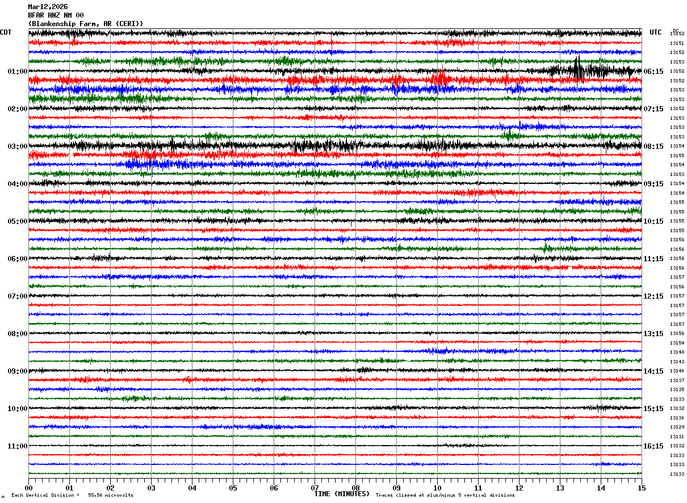Click large black burst on the 06:15 trace
Screen dimensions: 687x503
click(579, 70)
